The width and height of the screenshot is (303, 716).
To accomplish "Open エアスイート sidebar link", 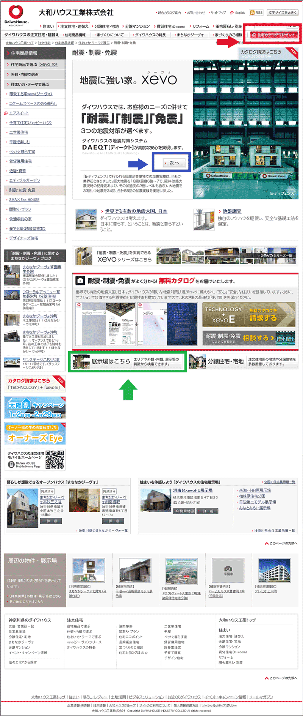I will coord(19,113).
